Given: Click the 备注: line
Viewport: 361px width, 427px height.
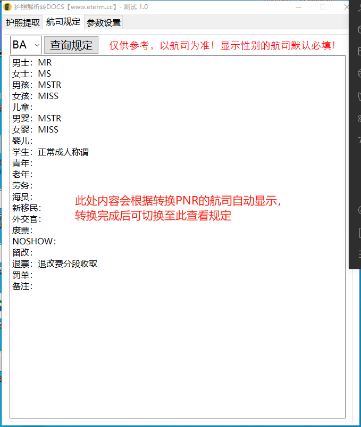Looking at the screenshot, I should tap(22, 286).
